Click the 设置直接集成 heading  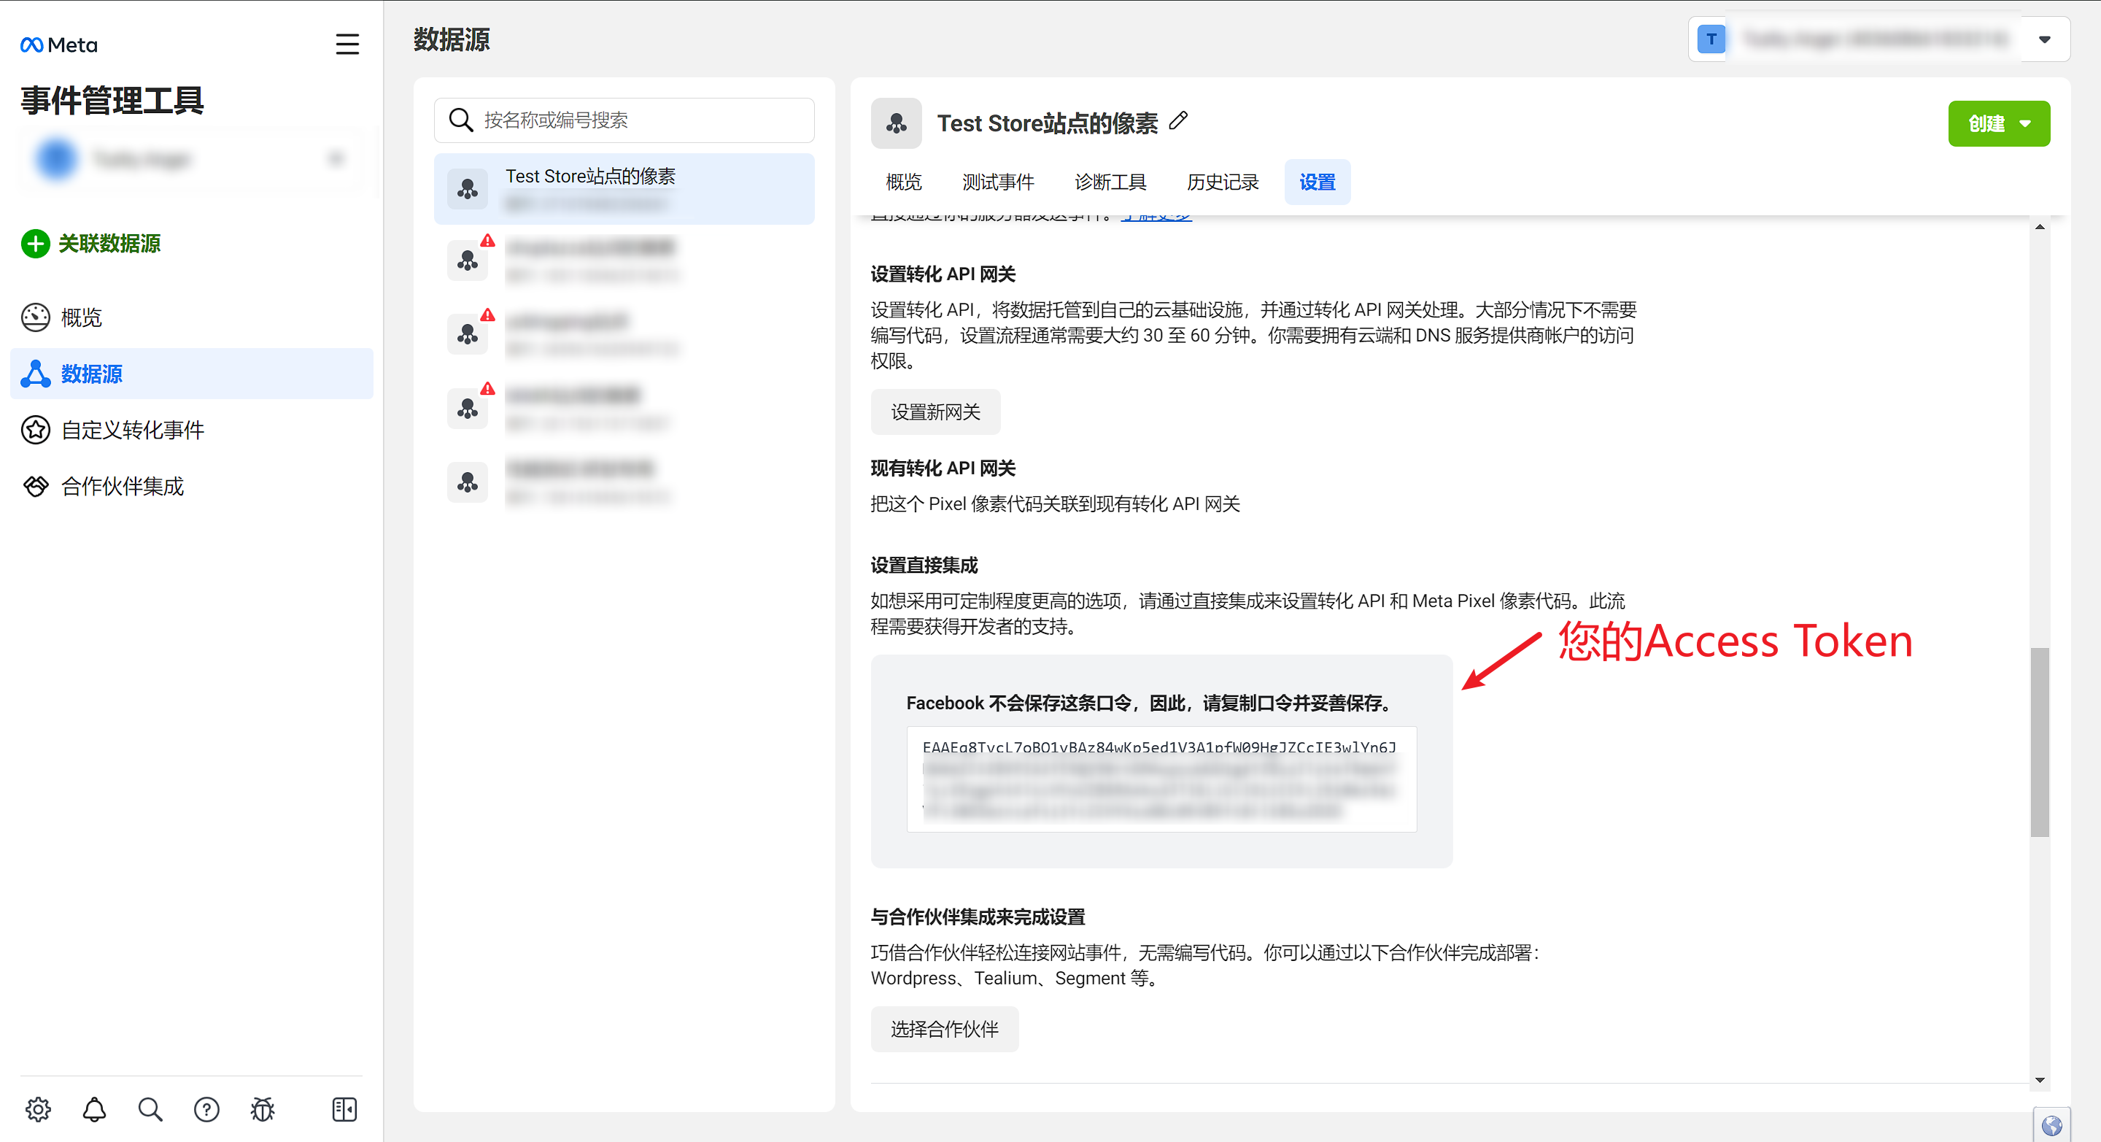[x=924, y=566]
